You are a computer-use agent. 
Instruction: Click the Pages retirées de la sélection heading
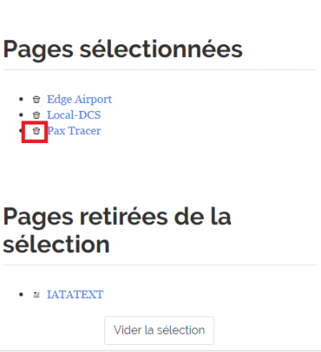117,231
